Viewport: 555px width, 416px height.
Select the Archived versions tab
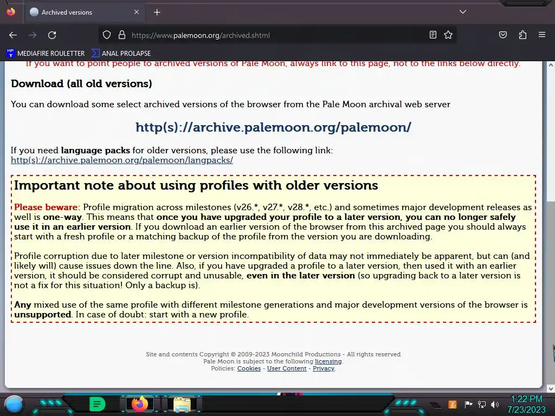[x=85, y=12]
